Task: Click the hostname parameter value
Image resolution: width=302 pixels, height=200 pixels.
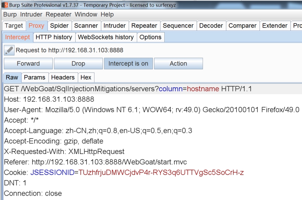Action: pyautogui.click(x=203, y=89)
